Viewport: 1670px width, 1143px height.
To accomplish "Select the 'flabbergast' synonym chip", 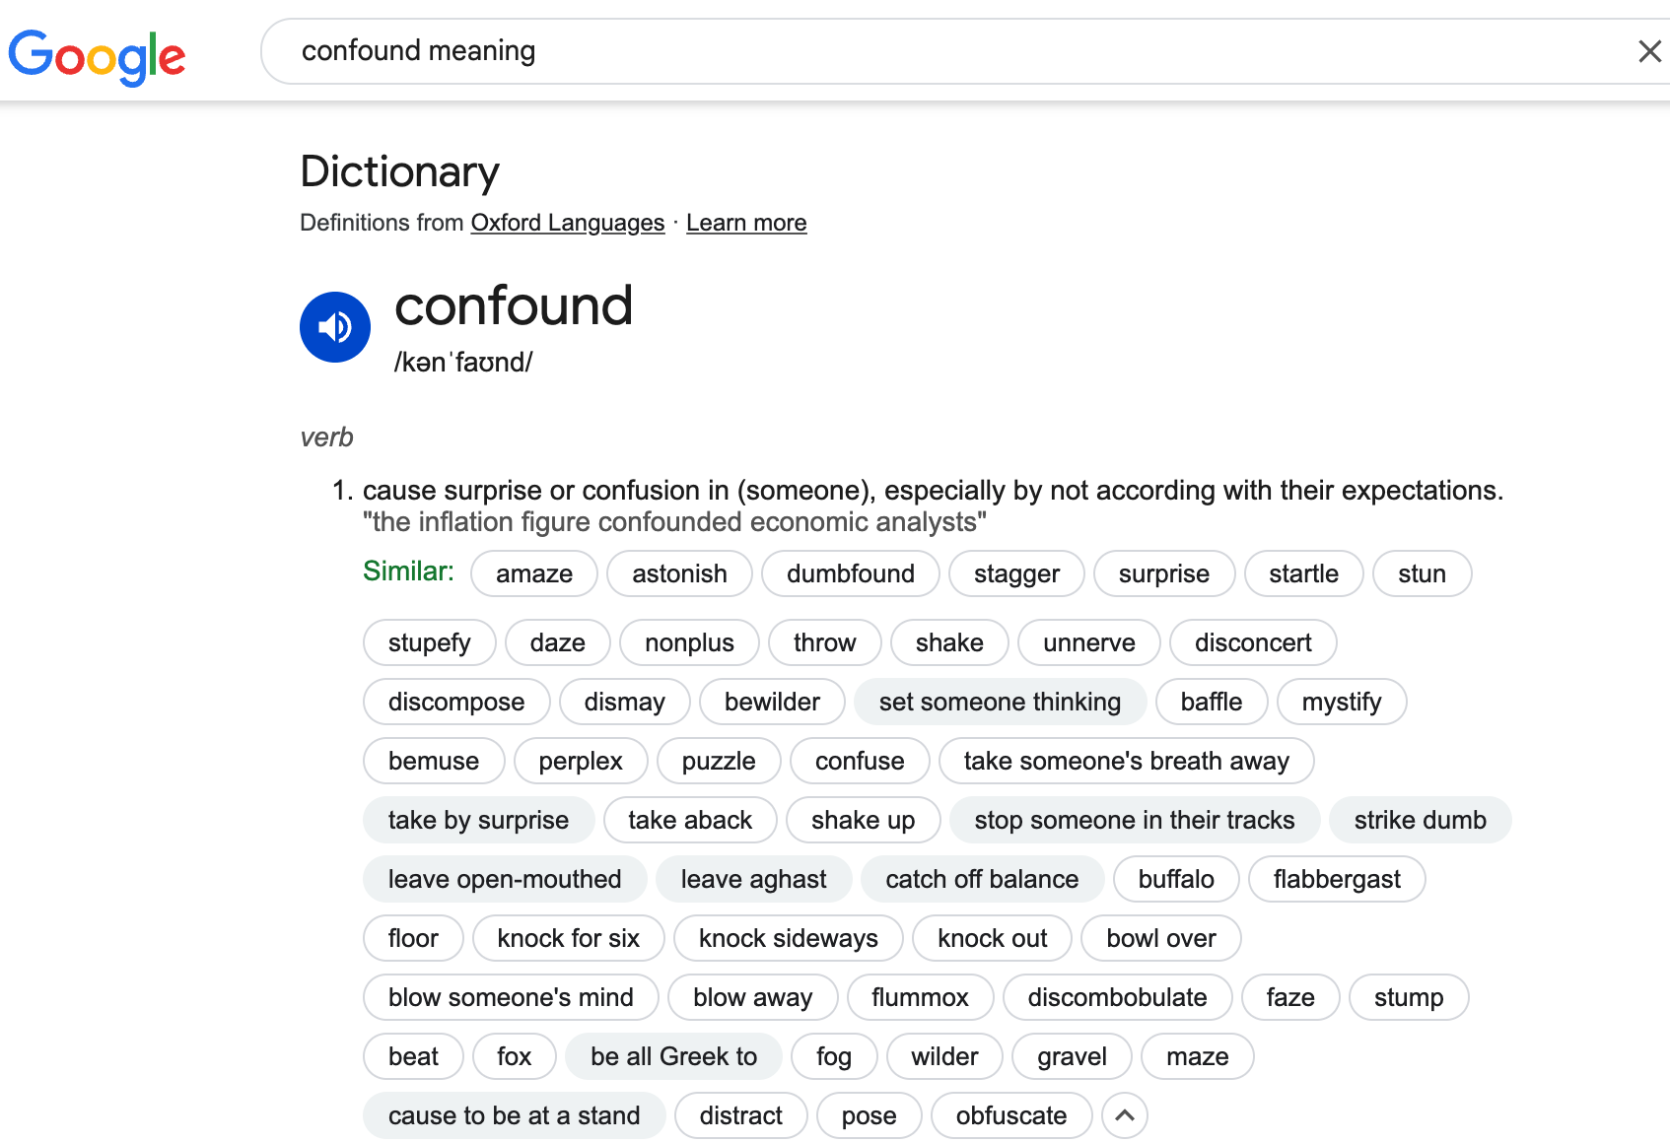I will click(1337, 879).
